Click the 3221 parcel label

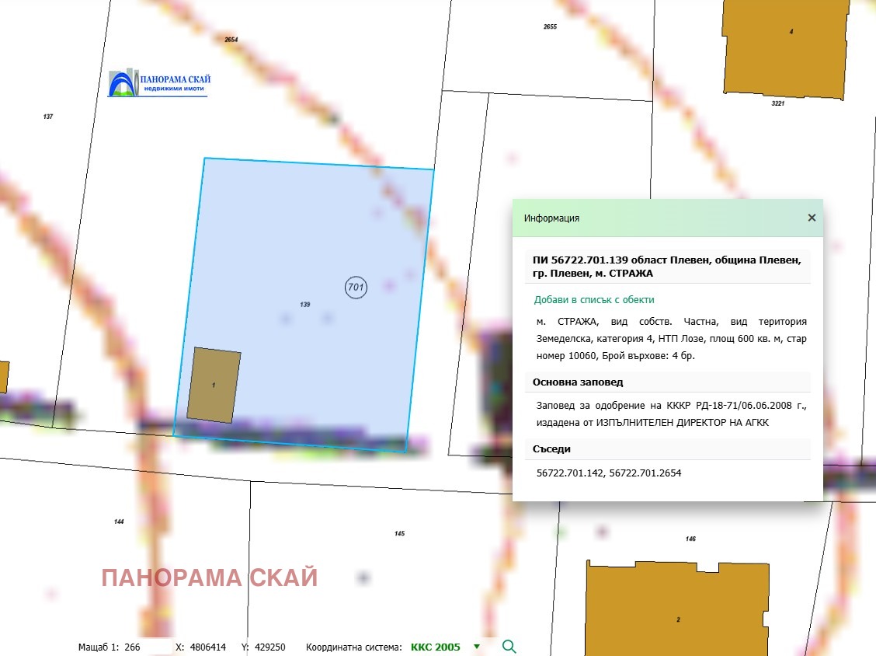[x=778, y=103]
